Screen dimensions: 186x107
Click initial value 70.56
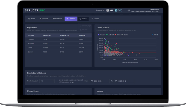(x=45, y=52)
